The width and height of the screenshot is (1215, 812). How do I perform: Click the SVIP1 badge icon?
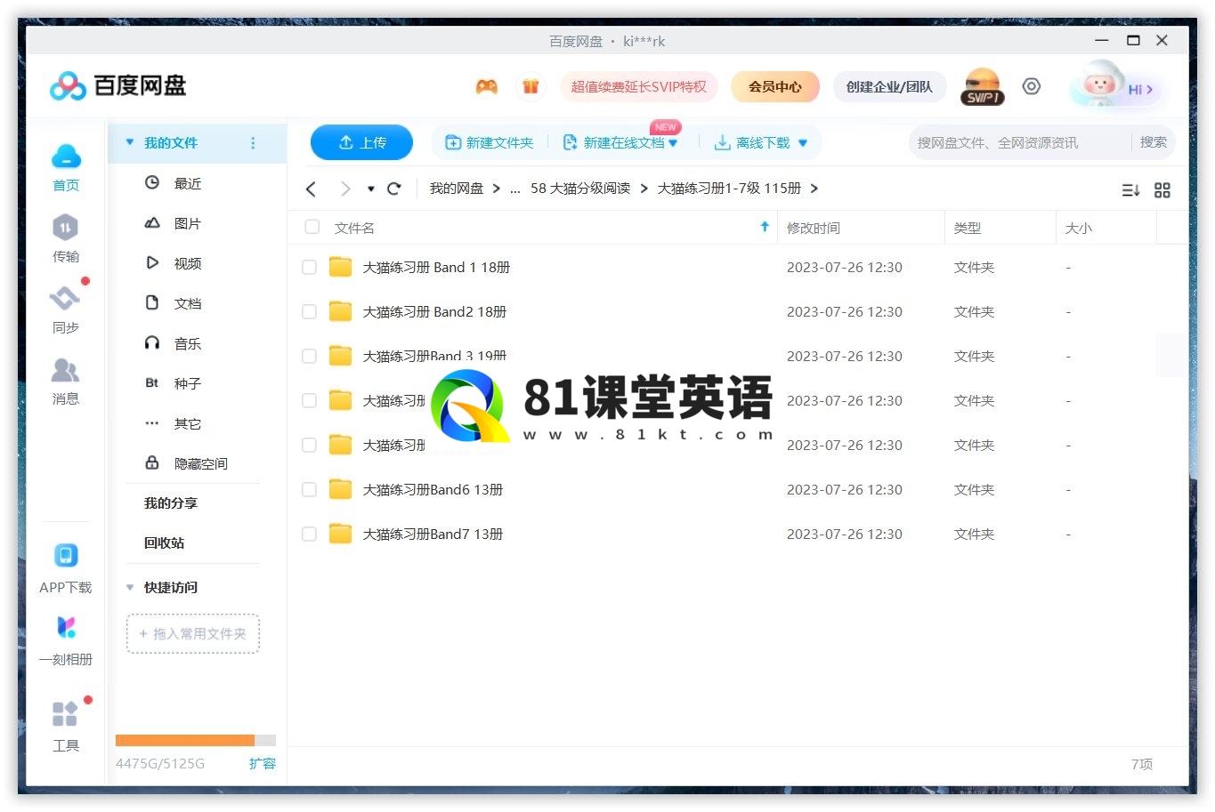coord(983,86)
